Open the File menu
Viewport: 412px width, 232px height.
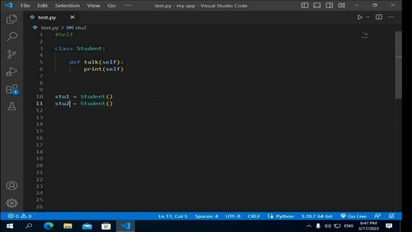point(25,6)
